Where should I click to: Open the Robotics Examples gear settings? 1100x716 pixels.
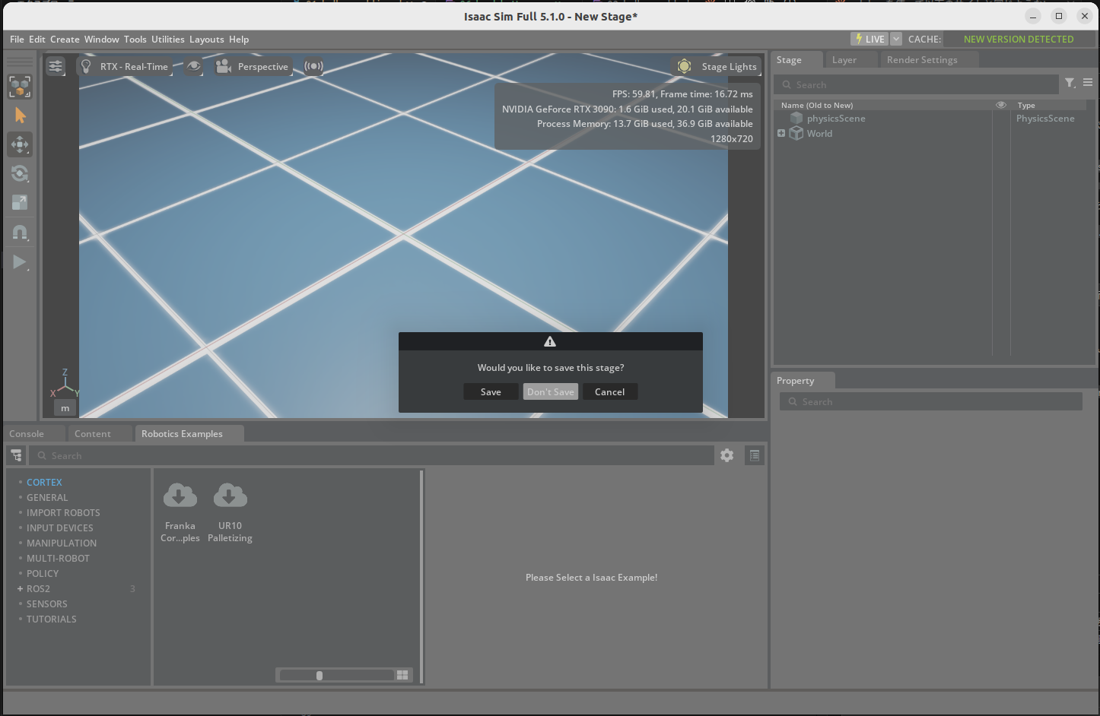[x=726, y=455]
